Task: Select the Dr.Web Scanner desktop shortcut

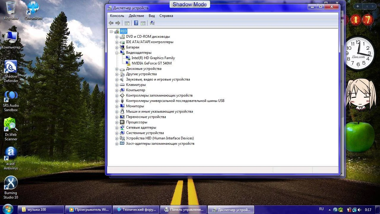Action: point(11,129)
